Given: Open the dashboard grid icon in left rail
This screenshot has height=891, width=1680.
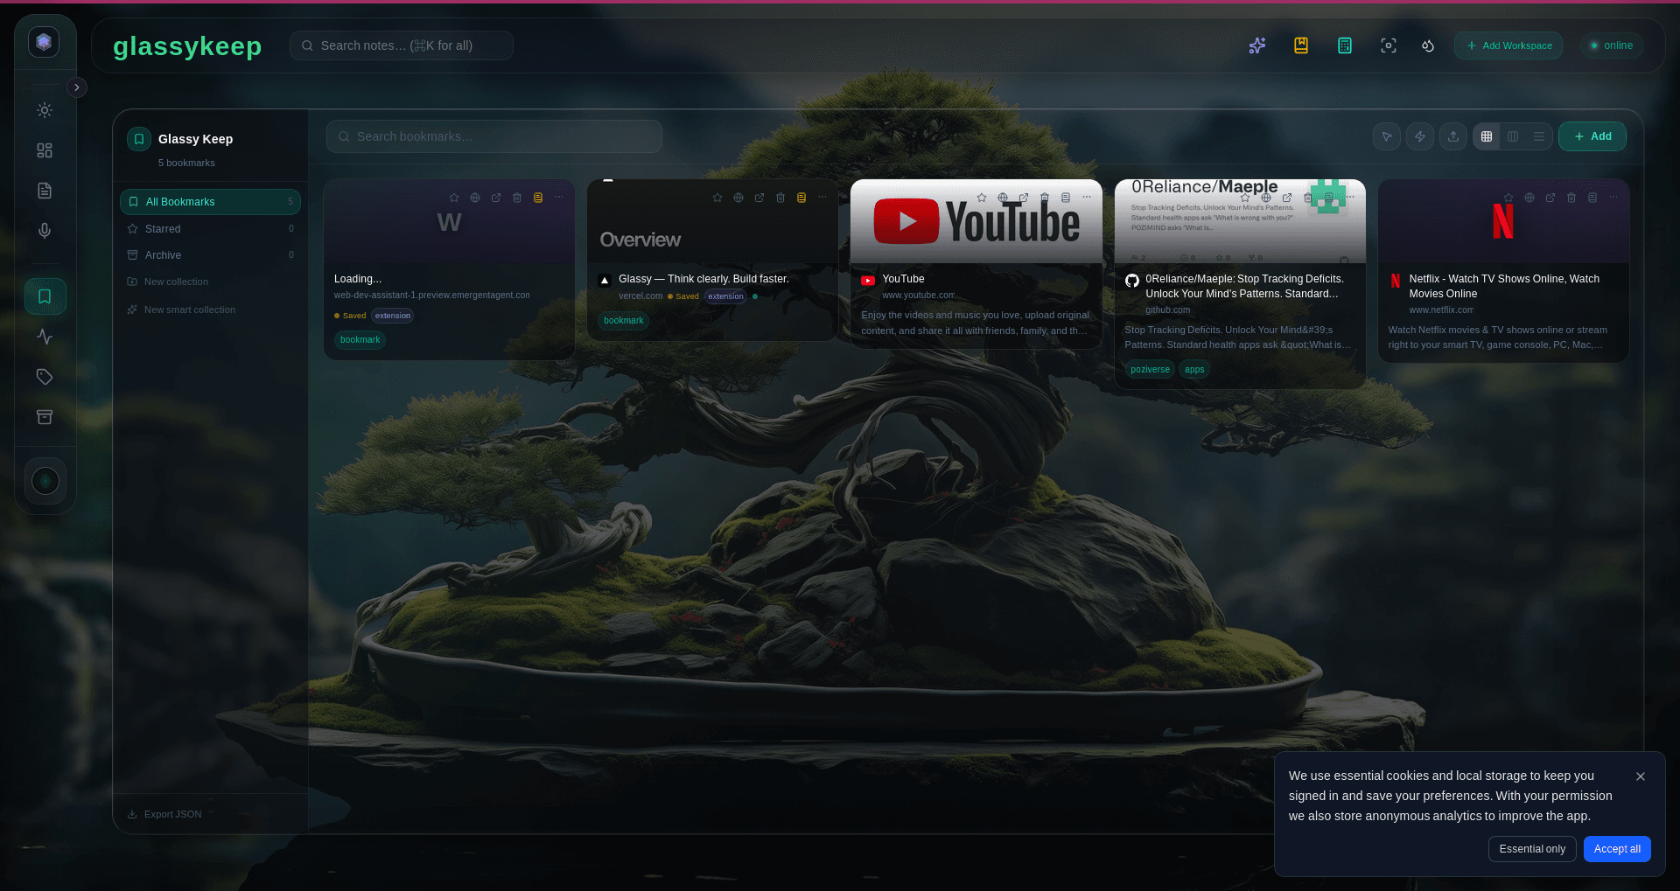Looking at the screenshot, I should [45, 150].
